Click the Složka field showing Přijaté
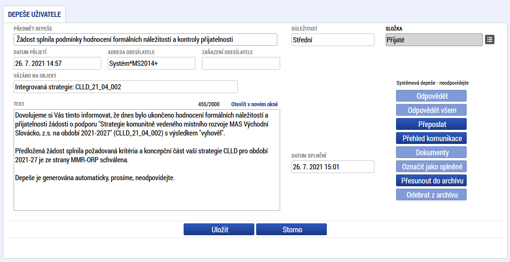This screenshot has height=262, width=510. pyautogui.click(x=434, y=40)
